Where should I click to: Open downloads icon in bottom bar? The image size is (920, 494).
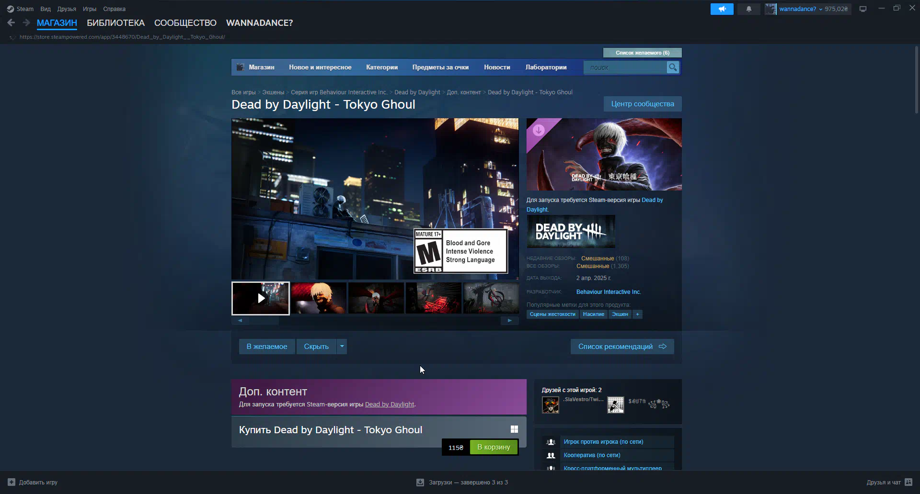click(x=420, y=482)
